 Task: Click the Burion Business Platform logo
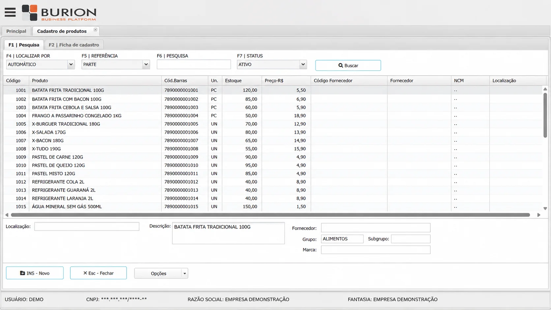tap(59, 13)
